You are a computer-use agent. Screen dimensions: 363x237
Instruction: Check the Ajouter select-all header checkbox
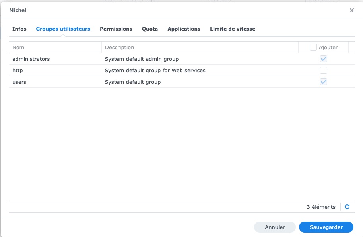pyautogui.click(x=313, y=47)
